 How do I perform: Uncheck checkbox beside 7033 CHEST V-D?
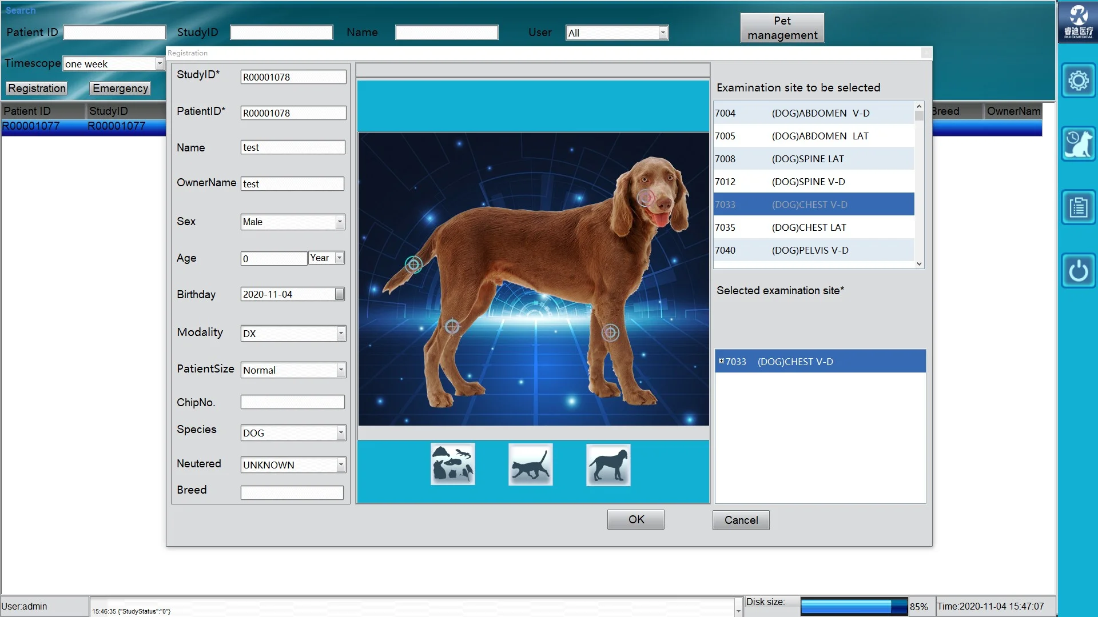point(722,360)
